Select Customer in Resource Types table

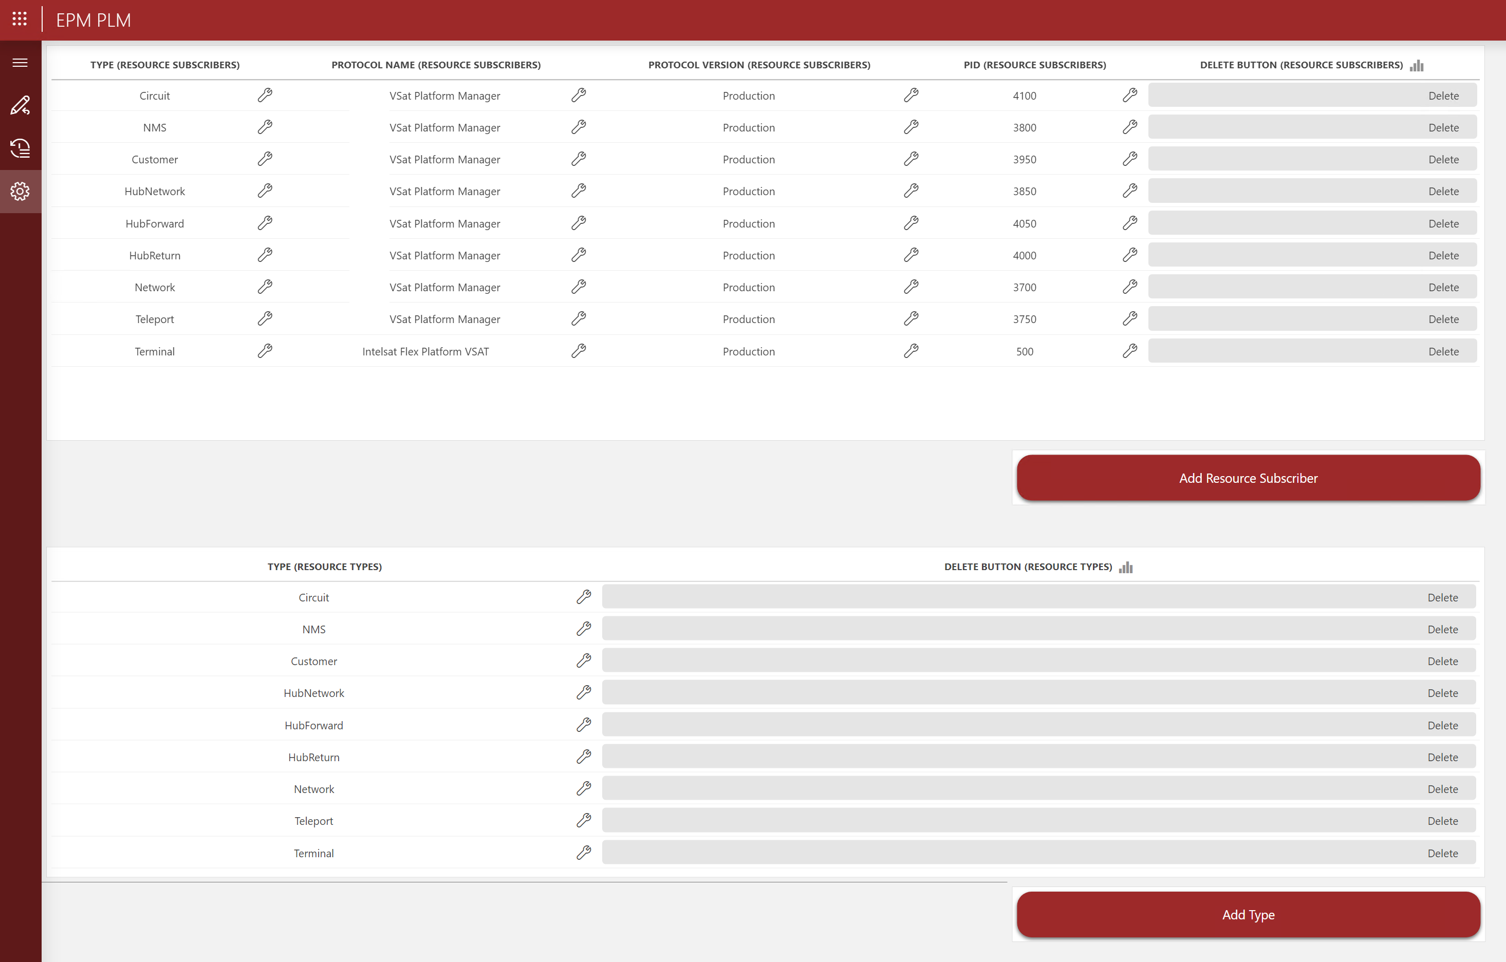pyautogui.click(x=313, y=662)
